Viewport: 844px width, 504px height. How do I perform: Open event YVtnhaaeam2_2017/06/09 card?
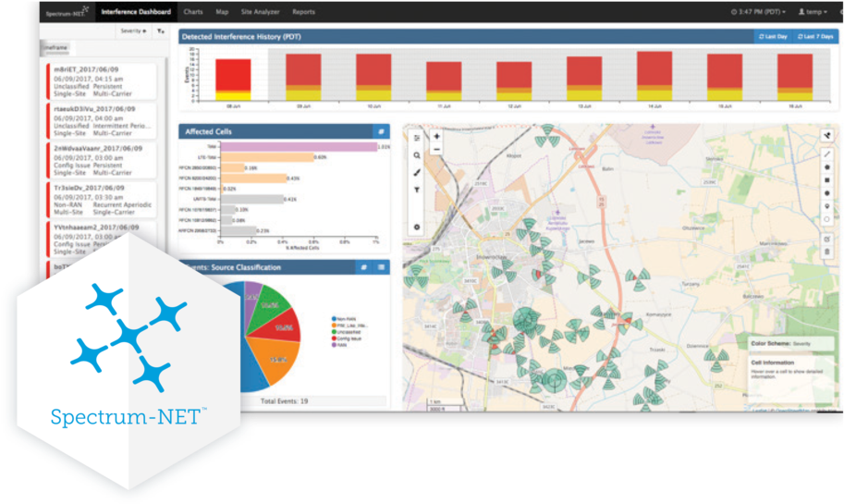101,240
